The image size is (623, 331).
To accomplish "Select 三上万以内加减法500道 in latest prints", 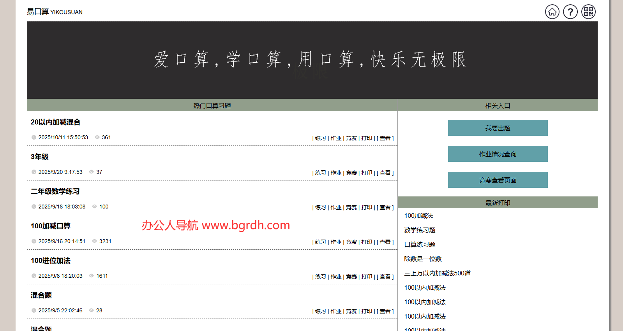I will (x=437, y=273).
